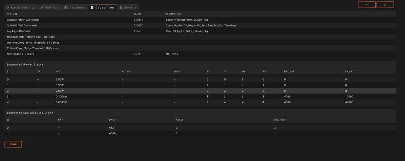This screenshot has width=405, height=161.
Task: Click the IDLE column header
Action: coord(177,72)
